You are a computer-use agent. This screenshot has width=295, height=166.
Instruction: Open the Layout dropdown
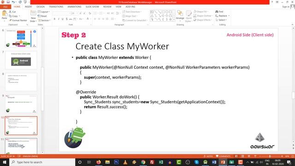(44, 12)
